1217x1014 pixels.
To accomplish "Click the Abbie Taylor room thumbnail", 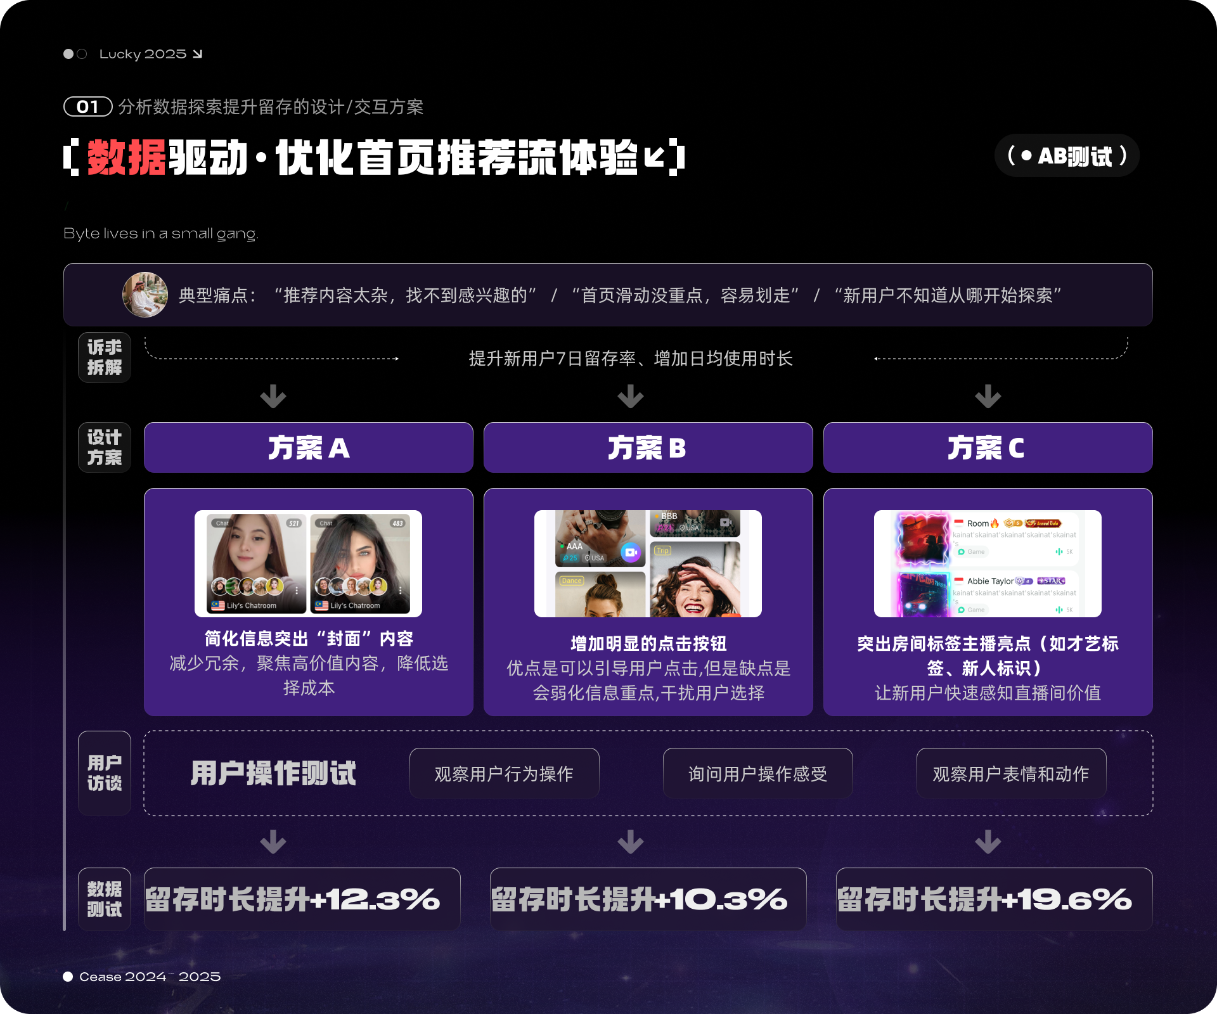I will pos(924,594).
